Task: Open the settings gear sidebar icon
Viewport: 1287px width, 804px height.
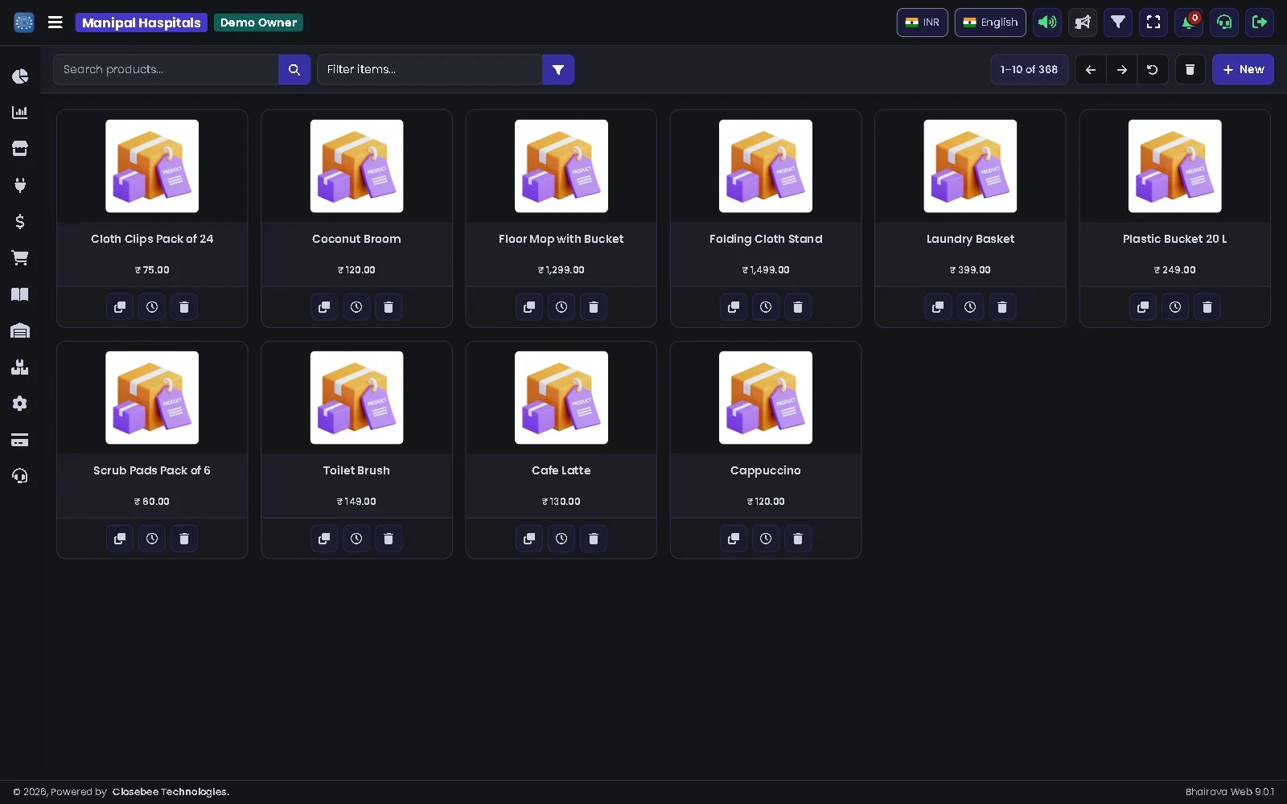Action: click(x=20, y=404)
